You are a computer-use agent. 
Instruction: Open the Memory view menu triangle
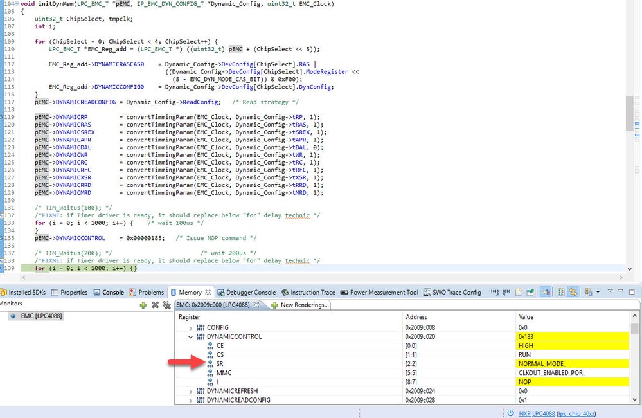(610, 291)
